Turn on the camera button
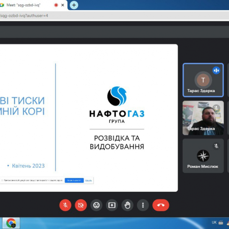Screen dimensions: 229x229 (81, 205)
